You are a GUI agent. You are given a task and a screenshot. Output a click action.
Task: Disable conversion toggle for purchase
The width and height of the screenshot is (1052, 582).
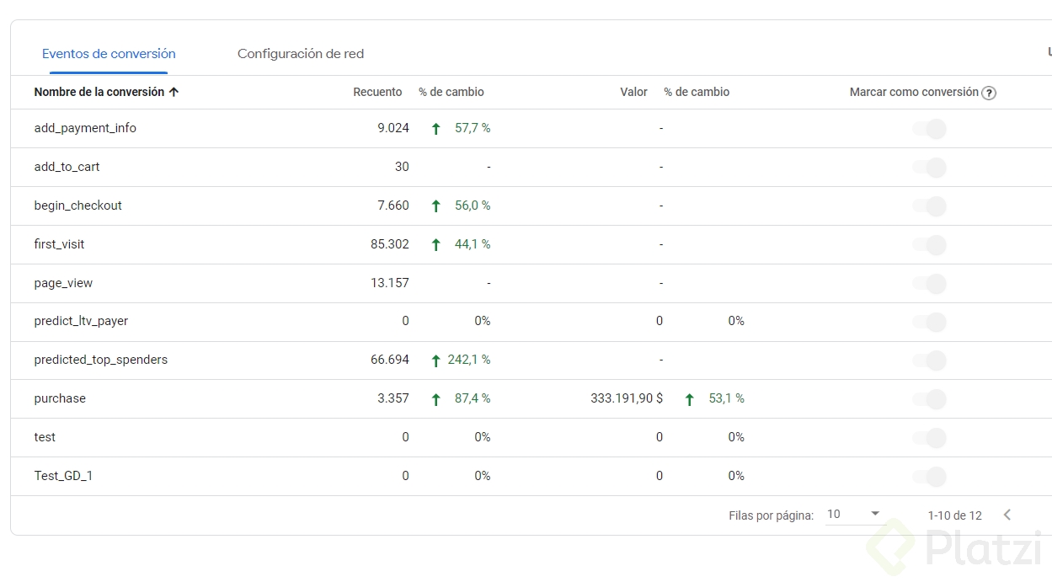pyautogui.click(x=930, y=399)
